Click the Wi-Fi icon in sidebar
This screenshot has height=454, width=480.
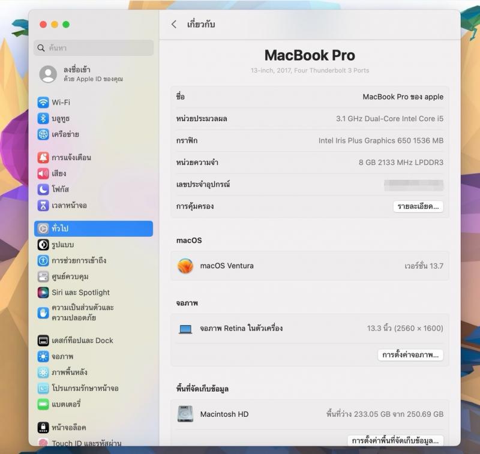[43, 102]
